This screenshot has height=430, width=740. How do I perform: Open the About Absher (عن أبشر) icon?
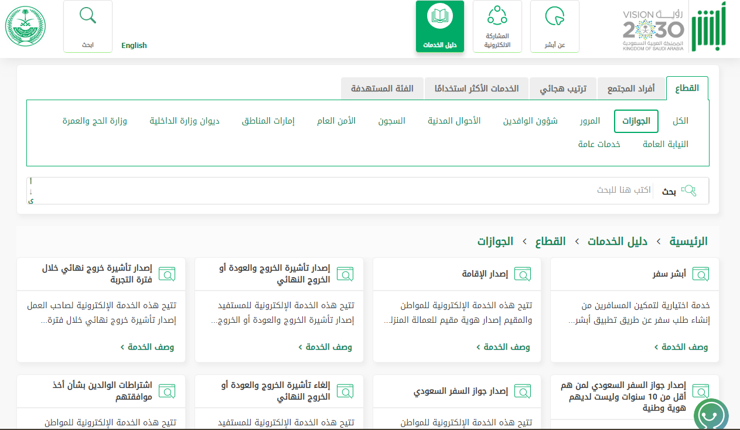pos(554,18)
